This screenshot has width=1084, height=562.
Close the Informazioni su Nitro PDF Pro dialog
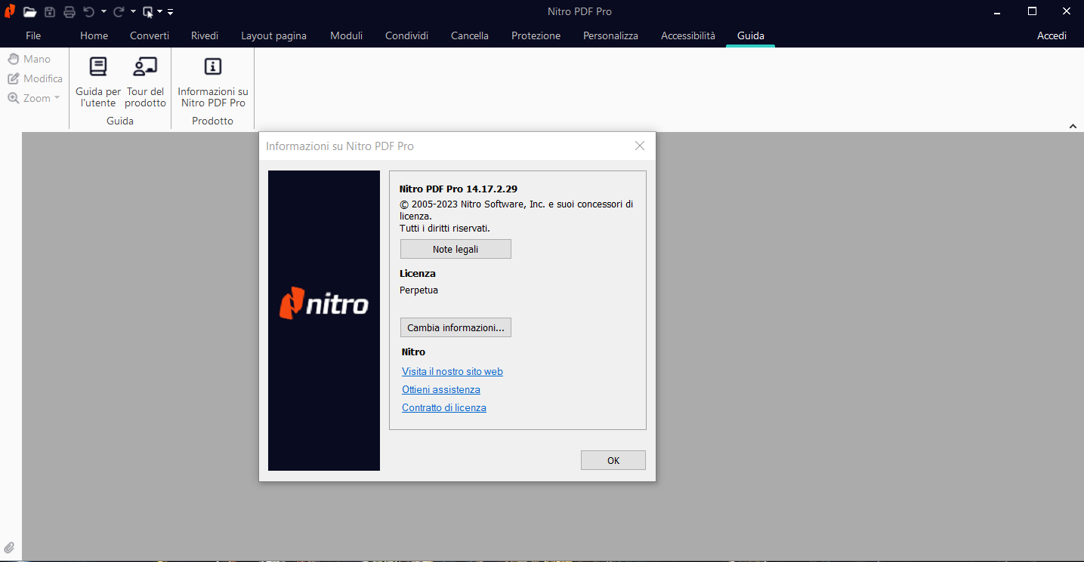click(640, 146)
